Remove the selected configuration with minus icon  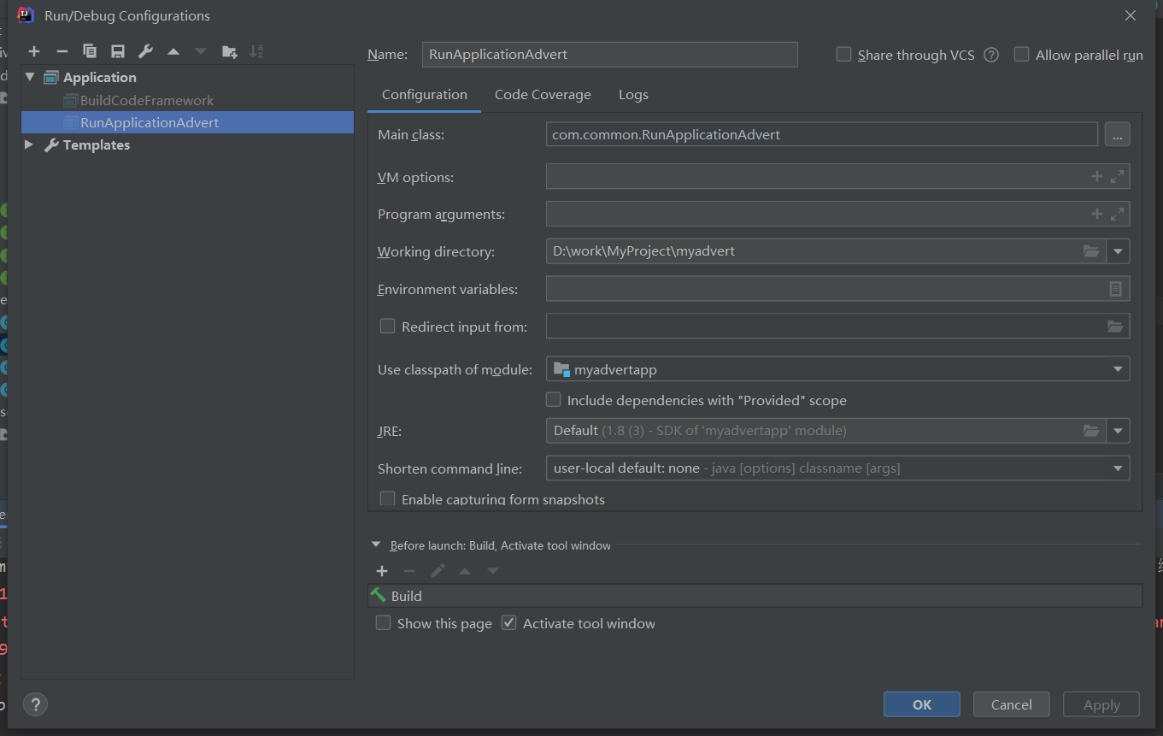(x=62, y=52)
